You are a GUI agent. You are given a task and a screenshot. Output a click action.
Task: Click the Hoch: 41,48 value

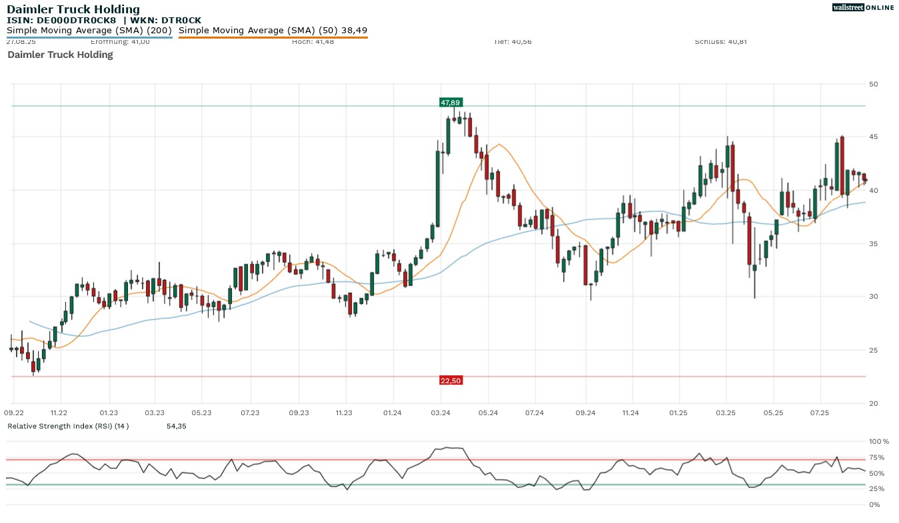(313, 41)
